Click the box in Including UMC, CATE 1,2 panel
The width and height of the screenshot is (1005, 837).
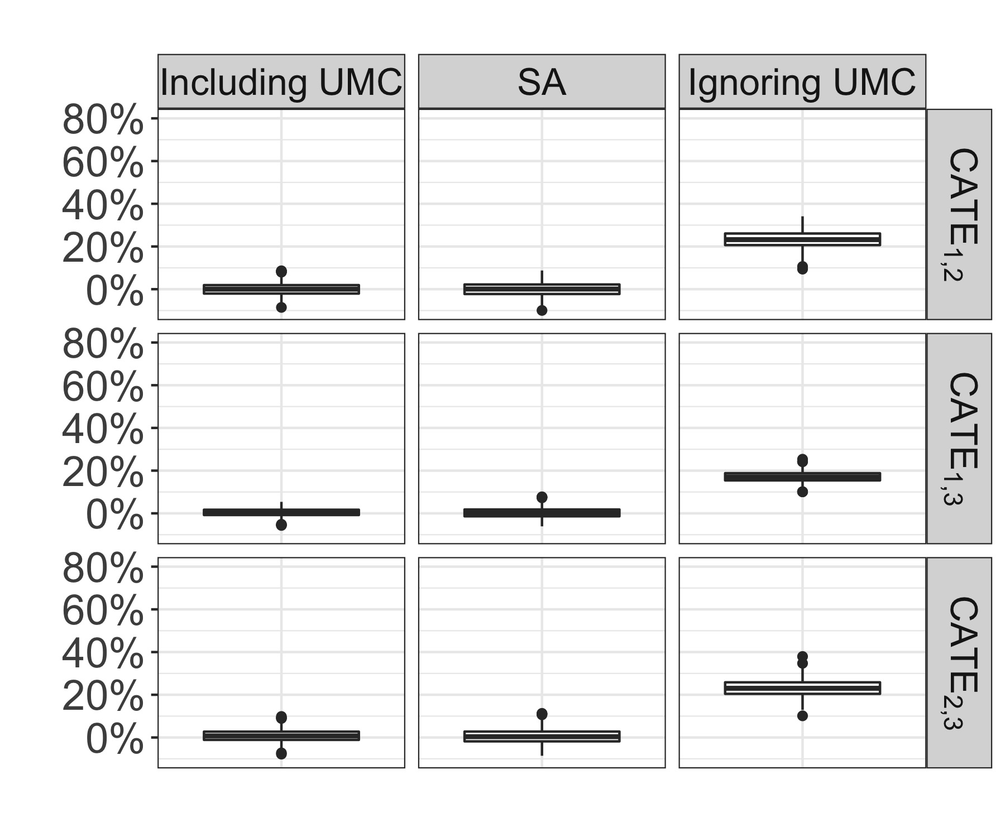(281, 289)
